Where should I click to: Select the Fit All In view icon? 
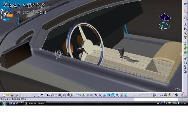pos(84,95)
